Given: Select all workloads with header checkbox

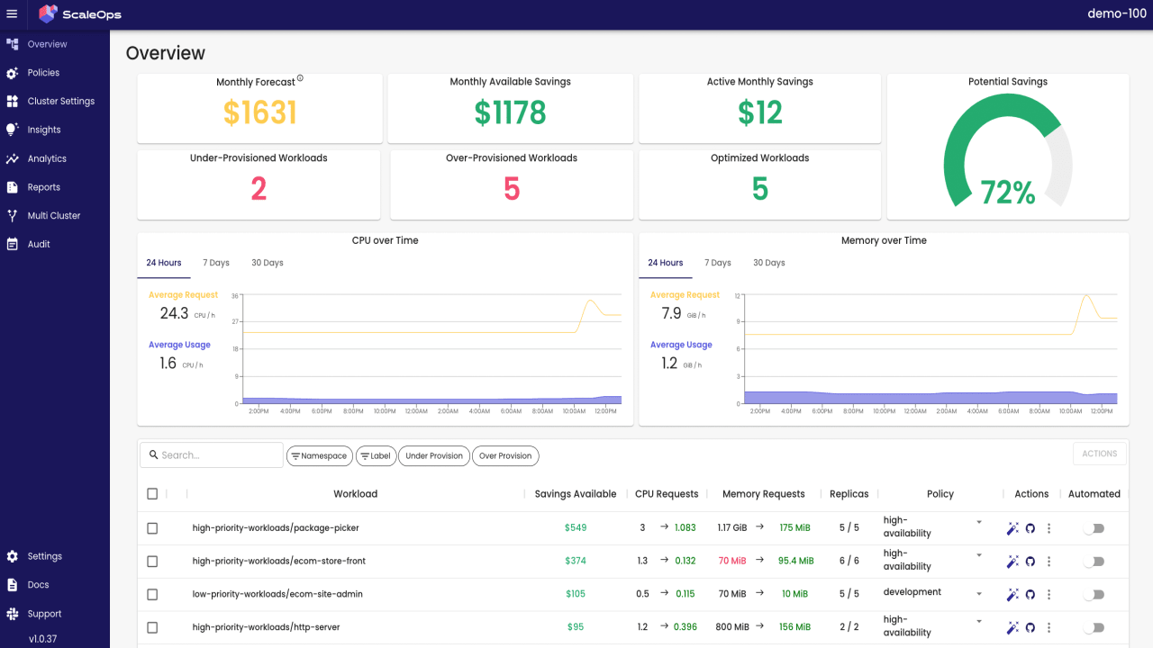Looking at the screenshot, I should click(152, 493).
